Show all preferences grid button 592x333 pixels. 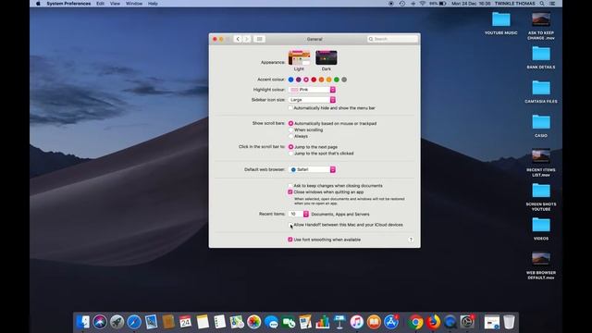[x=259, y=39]
